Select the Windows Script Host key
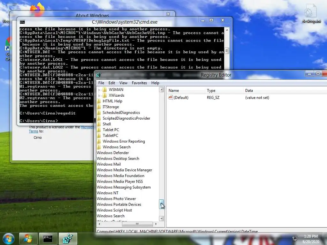 (114, 210)
